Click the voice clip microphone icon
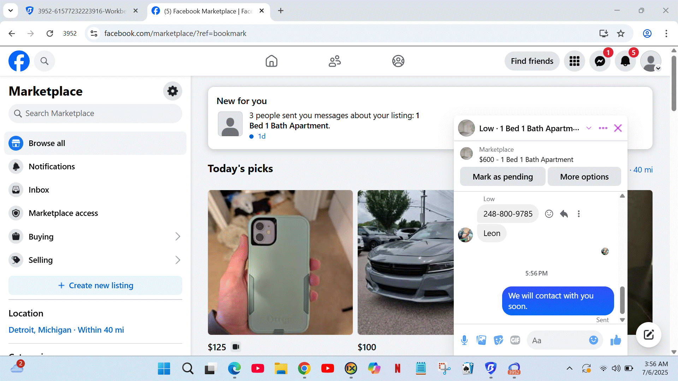The width and height of the screenshot is (678, 381). pos(464,340)
